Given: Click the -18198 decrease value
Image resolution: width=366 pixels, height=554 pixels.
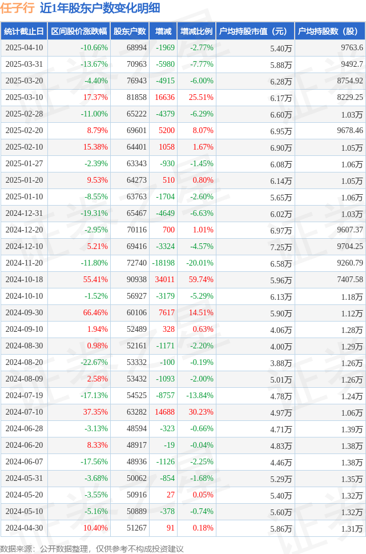Looking at the screenshot, I should click(x=163, y=263).
